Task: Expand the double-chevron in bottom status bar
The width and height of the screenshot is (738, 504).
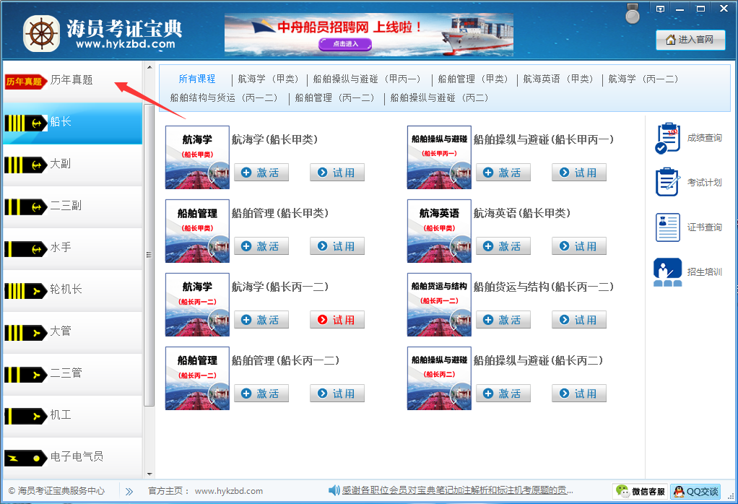Action: point(129,491)
